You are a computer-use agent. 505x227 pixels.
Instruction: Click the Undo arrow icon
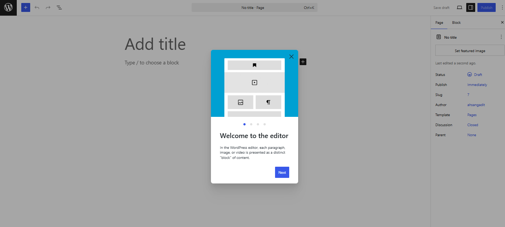[37, 7]
